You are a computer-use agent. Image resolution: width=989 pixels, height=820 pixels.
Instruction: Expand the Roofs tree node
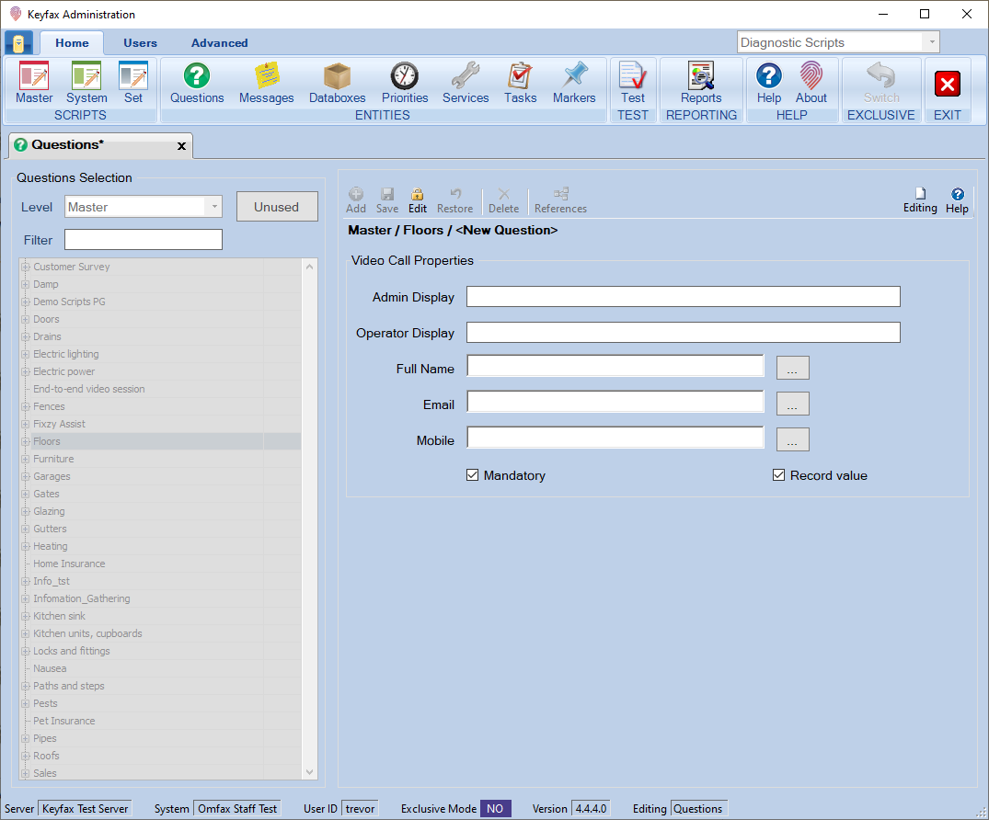[x=25, y=756]
